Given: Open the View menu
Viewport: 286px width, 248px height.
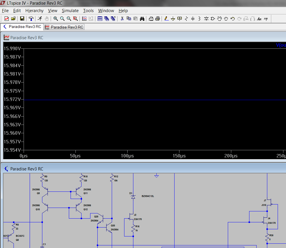Looking at the screenshot, I should pos(53,11).
